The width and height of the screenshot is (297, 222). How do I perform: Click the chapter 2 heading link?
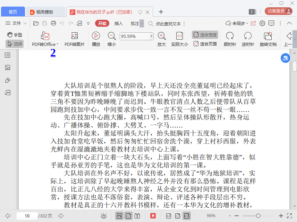53,53
